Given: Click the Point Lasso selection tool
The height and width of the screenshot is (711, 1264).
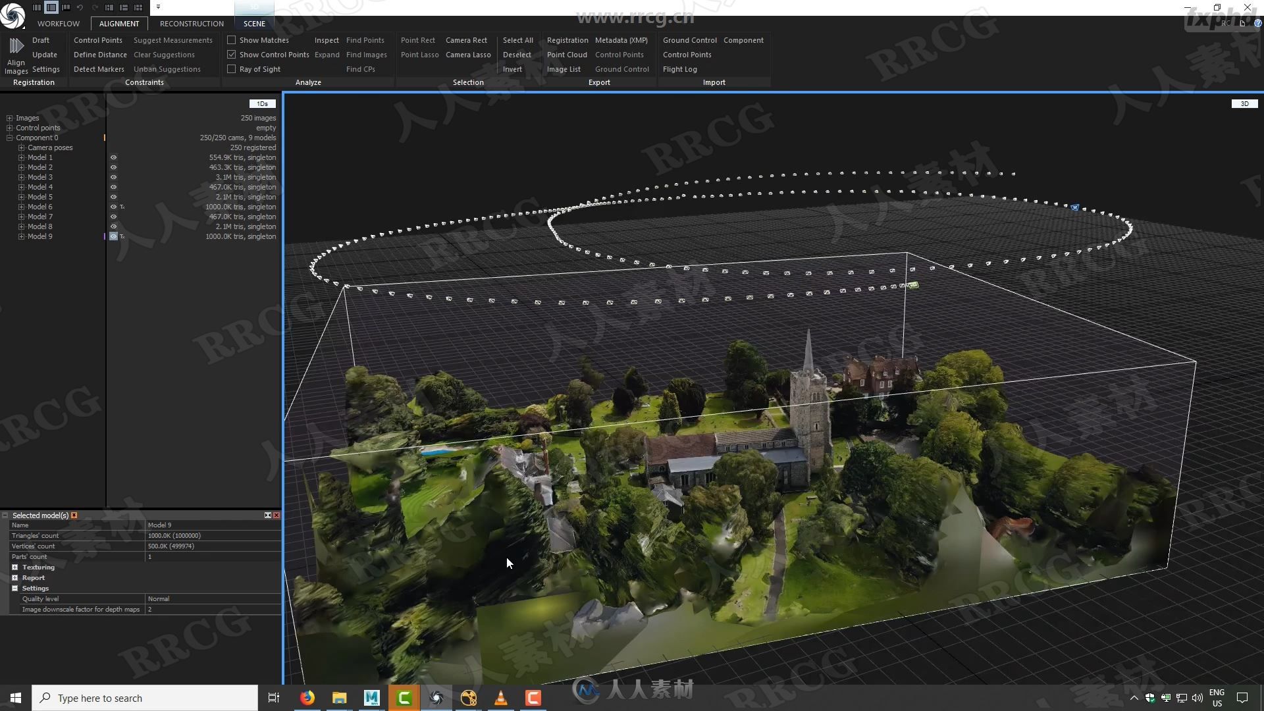Looking at the screenshot, I should [x=419, y=54].
